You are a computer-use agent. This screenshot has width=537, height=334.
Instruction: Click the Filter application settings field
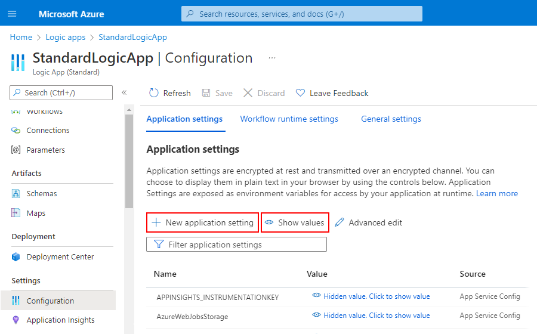[236, 245]
